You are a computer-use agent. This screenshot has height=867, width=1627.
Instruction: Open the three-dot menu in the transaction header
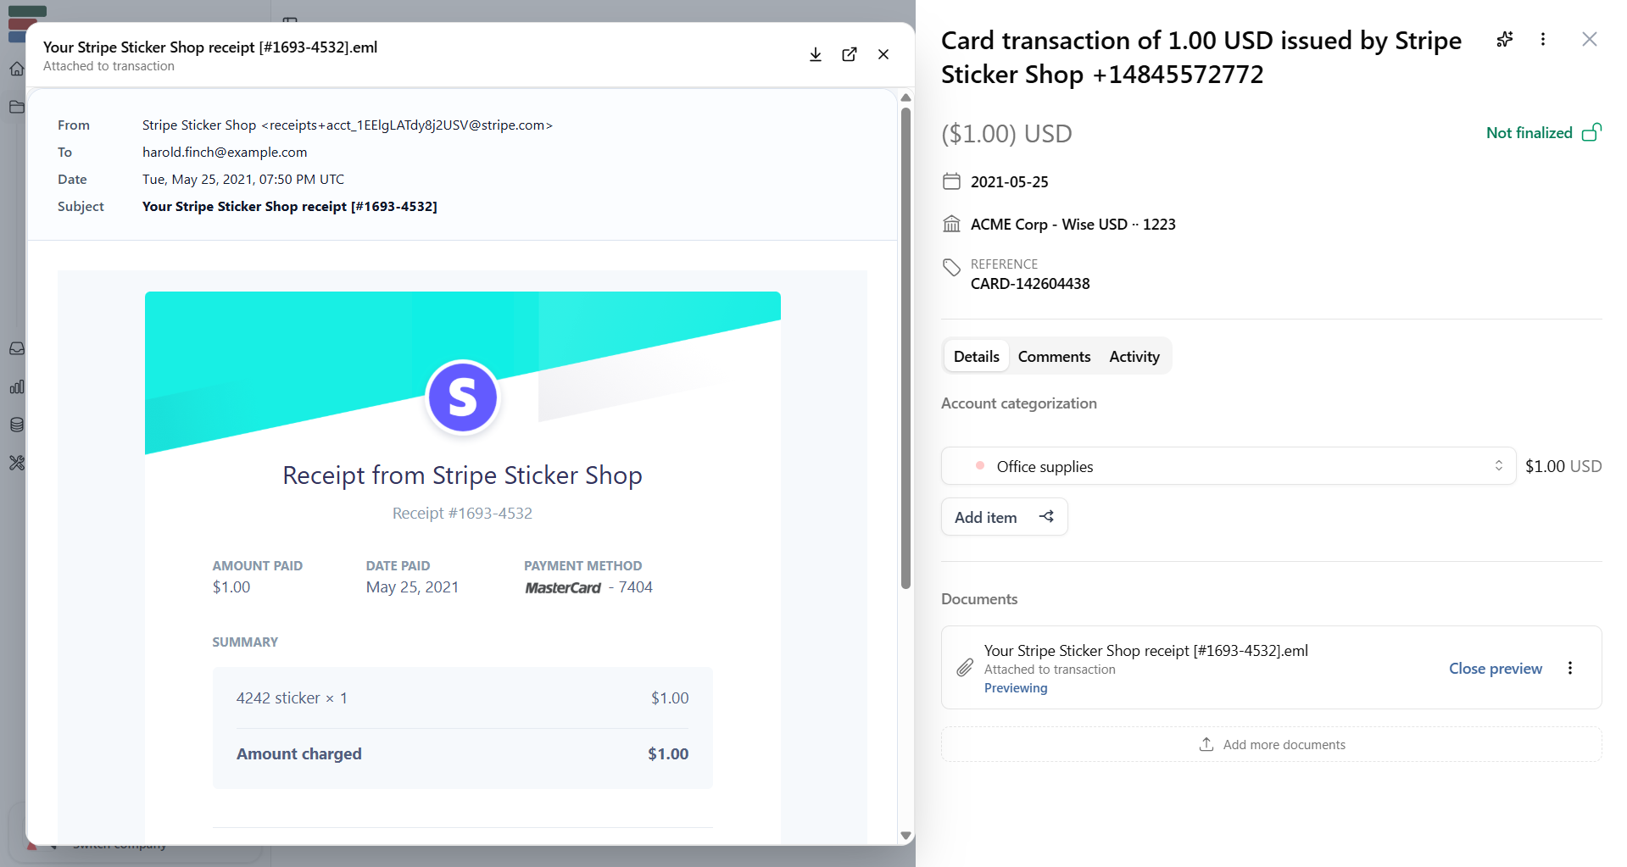[1543, 39]
